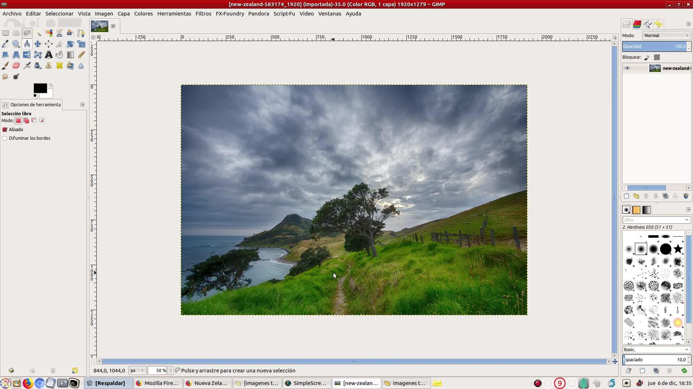Select the Scissors selection tool
This screenshot has width=693, height=389.
(59, 33)
